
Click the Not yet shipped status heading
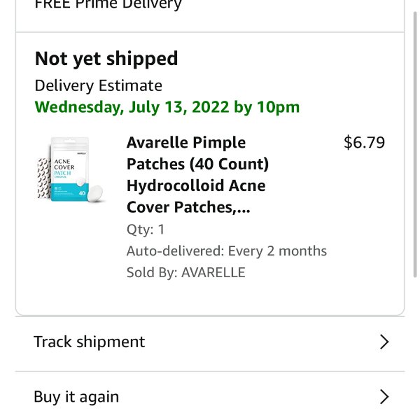click(x=106, y=59)
